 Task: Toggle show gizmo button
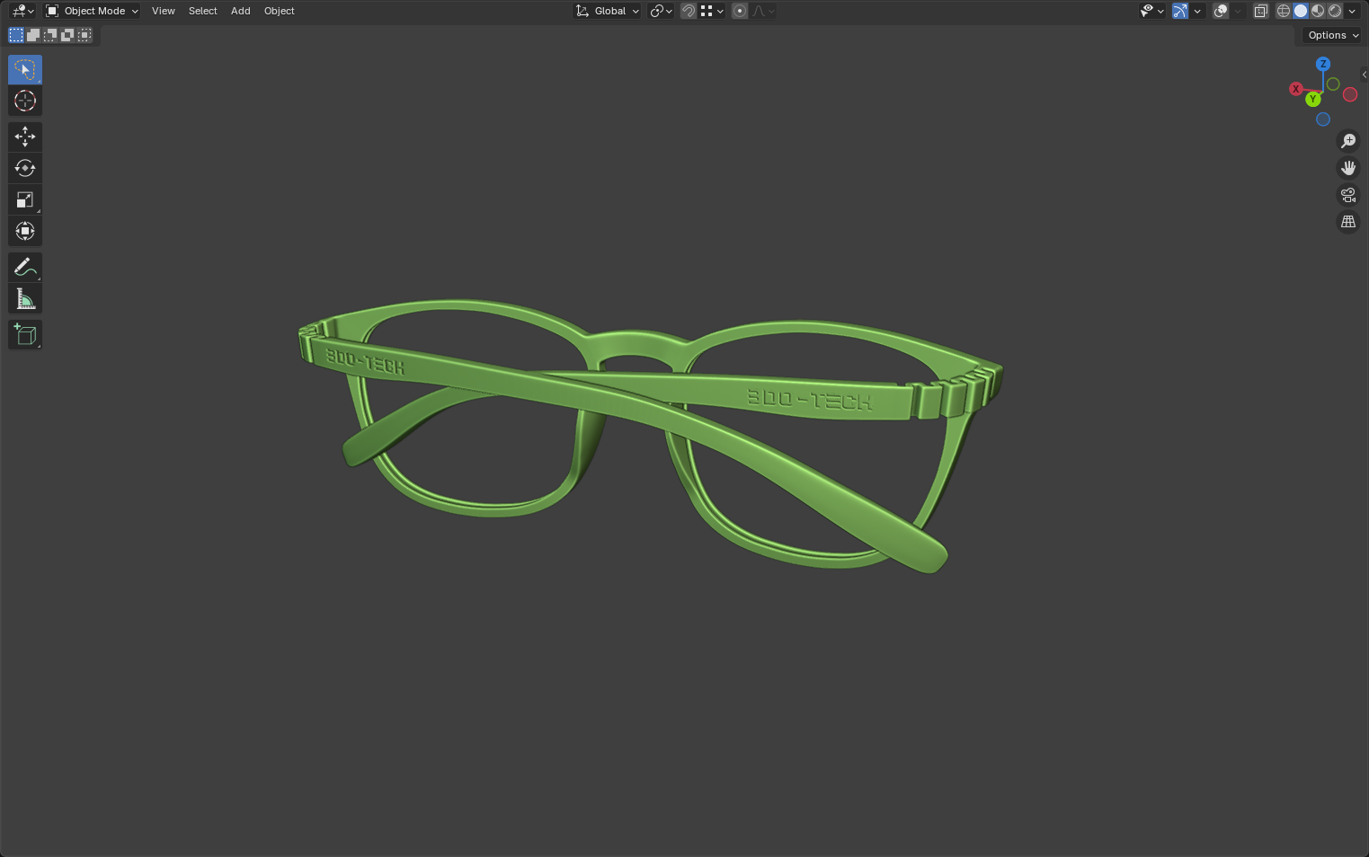[x=1179, y=11]
